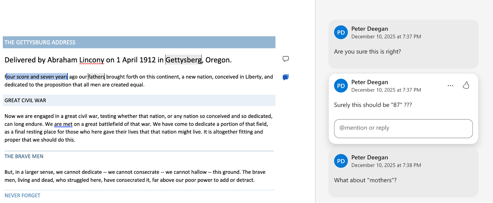Click the grammar-flagged phrase "are met"
The height and width of the screenshot is (203, 493).
point(63,124)
